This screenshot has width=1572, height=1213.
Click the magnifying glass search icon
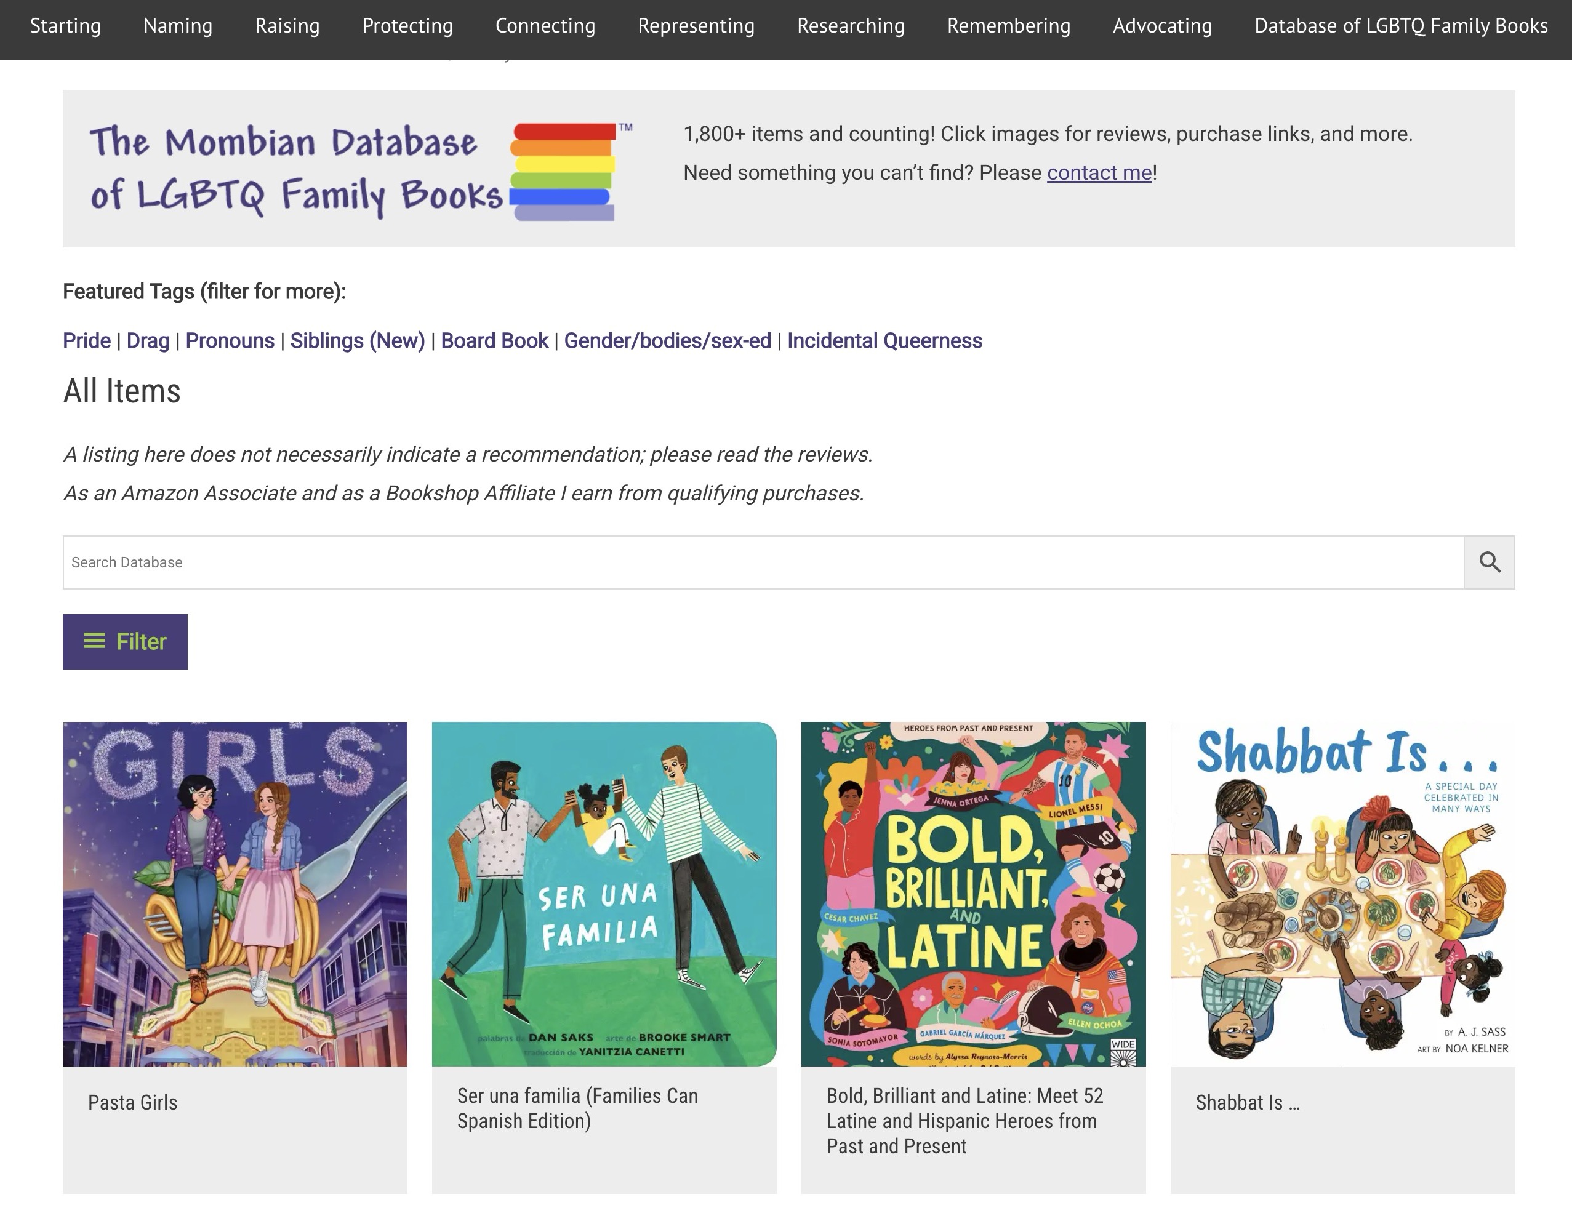(x=1488, y=562)
